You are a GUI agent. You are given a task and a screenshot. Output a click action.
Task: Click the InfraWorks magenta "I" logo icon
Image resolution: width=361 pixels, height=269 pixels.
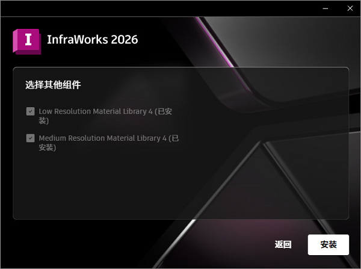[x=26, y=40]
